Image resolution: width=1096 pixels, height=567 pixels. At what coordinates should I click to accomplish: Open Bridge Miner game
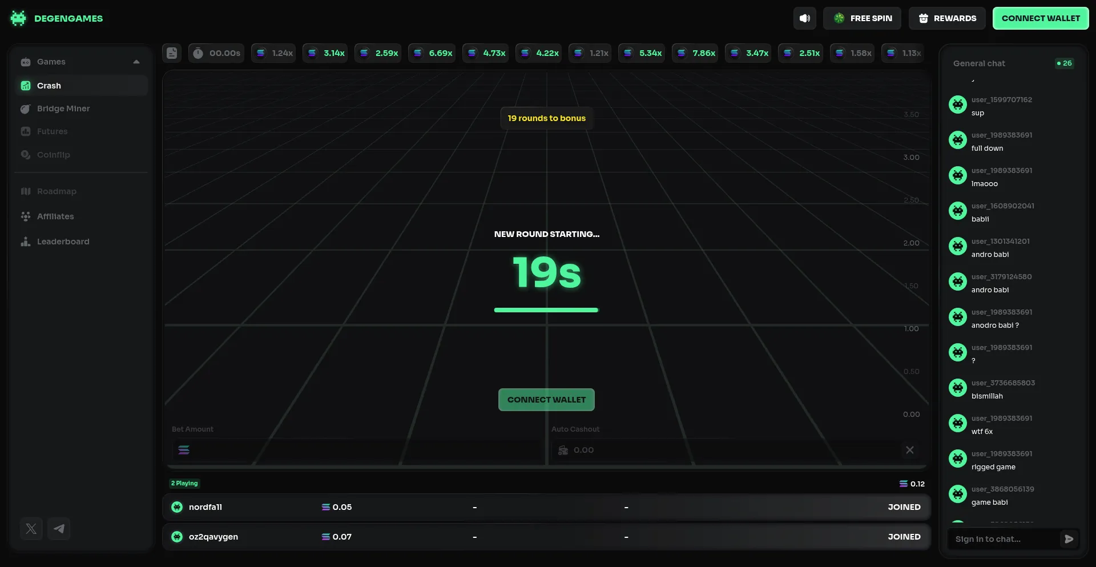(63, 108)
